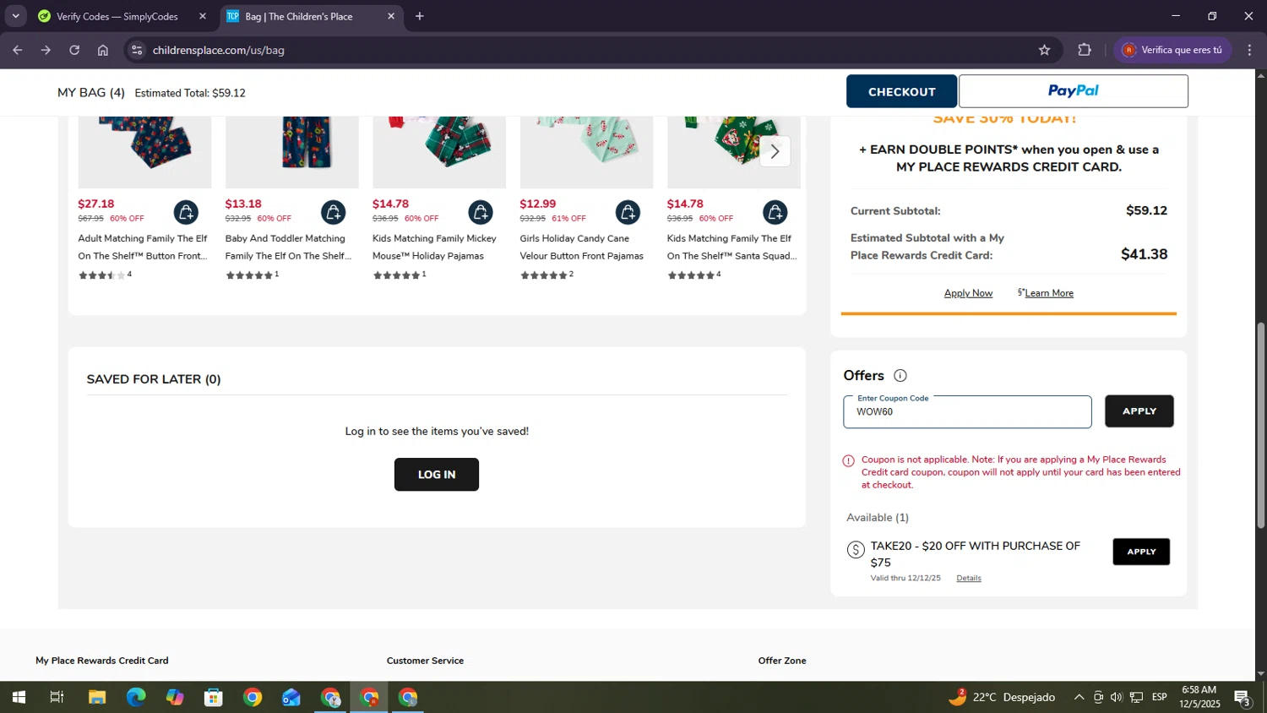Open Outlook from the taskbar
The height and width of the screenshot is (713, 1267).
tap(291, 697)
